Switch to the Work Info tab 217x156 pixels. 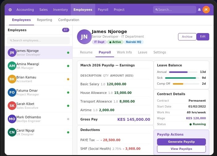pos(124,52)
